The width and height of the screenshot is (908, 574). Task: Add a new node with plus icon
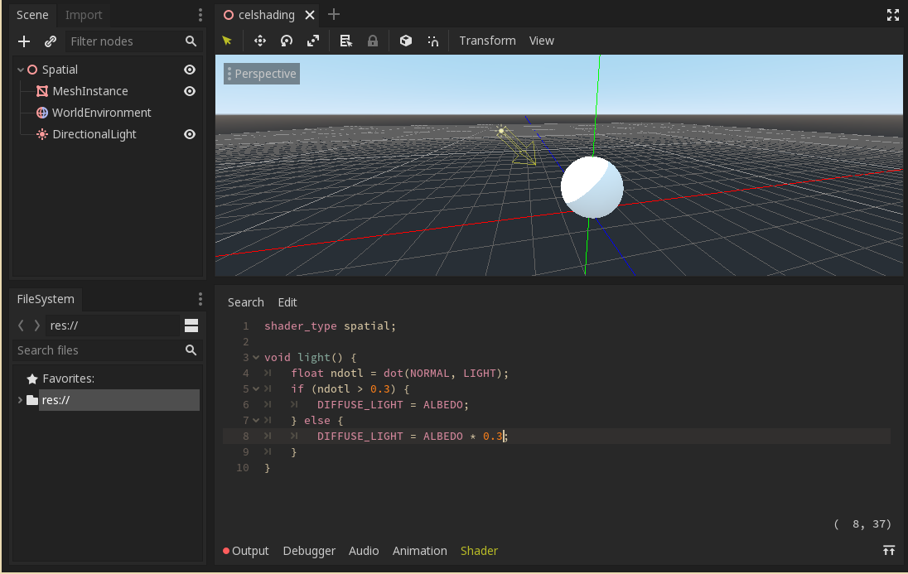[24, 41]
